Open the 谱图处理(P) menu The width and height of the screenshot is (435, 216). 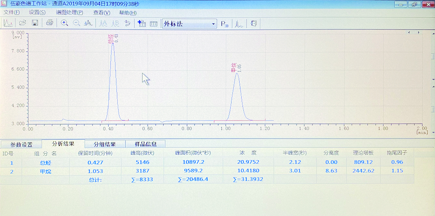(x=69, y=13)
